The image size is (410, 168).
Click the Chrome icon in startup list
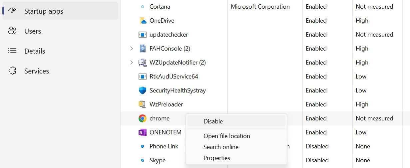[143, 118]
